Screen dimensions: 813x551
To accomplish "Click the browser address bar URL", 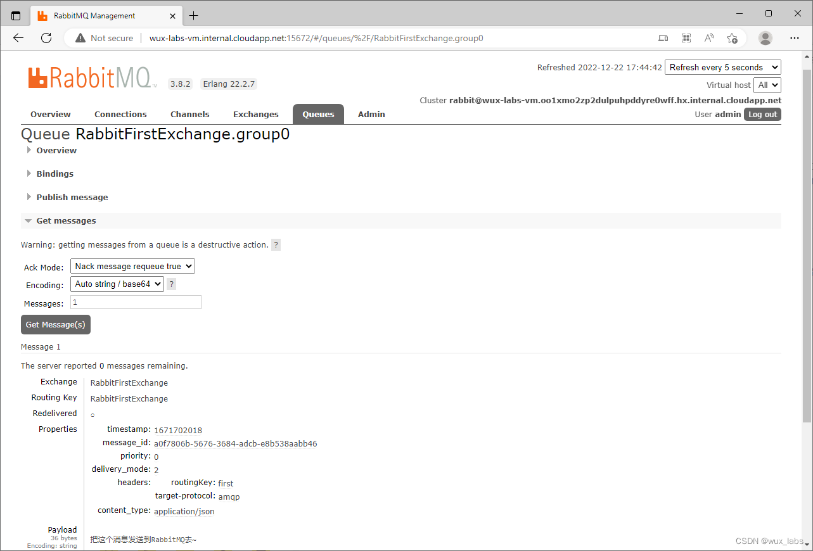I will pos(316,38).
